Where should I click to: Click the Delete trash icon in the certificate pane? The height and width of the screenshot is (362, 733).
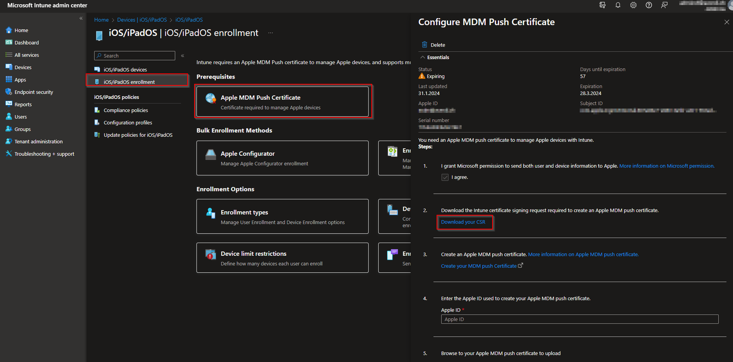pos(425,44)
